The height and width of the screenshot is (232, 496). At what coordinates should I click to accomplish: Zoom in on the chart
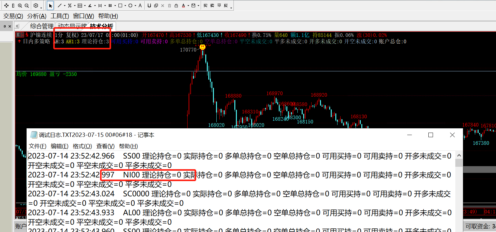pos(20,5)
